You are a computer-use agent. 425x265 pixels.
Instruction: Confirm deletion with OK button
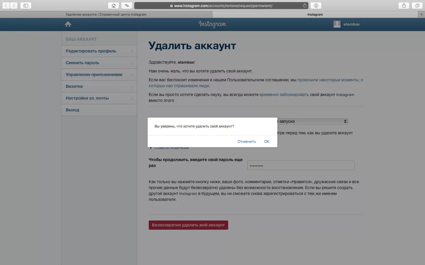(267, 142)
